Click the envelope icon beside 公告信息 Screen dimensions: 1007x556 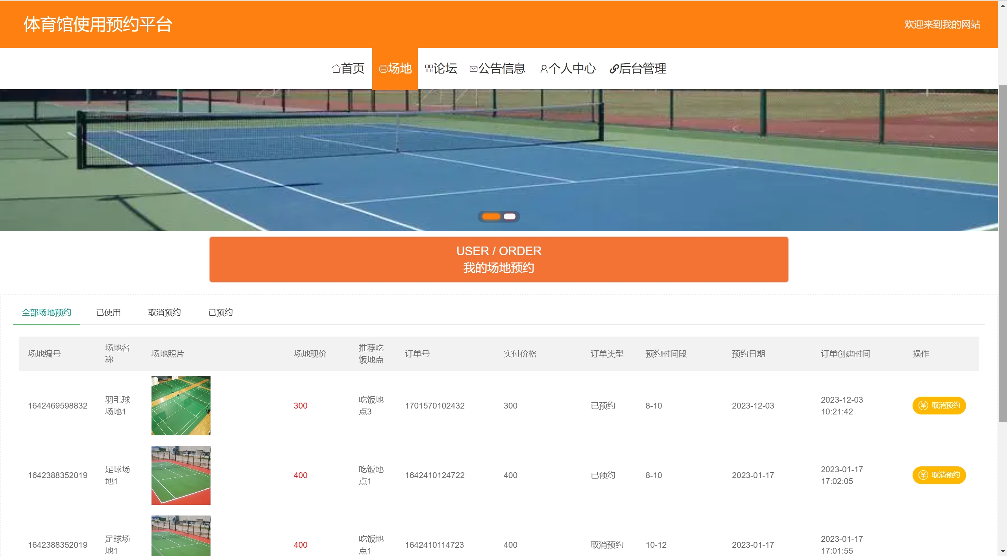[473, 69]
